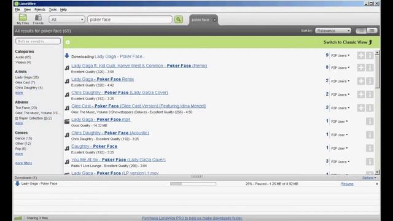Click the download progress bar
393x221 pixels.
193,184
